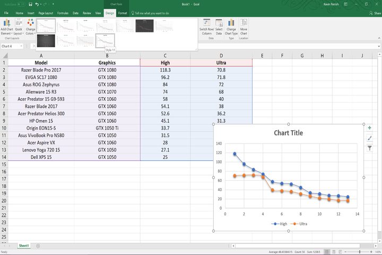
Task: Select row 14 header
Action: pyautogui.click(x=4, y=157)
